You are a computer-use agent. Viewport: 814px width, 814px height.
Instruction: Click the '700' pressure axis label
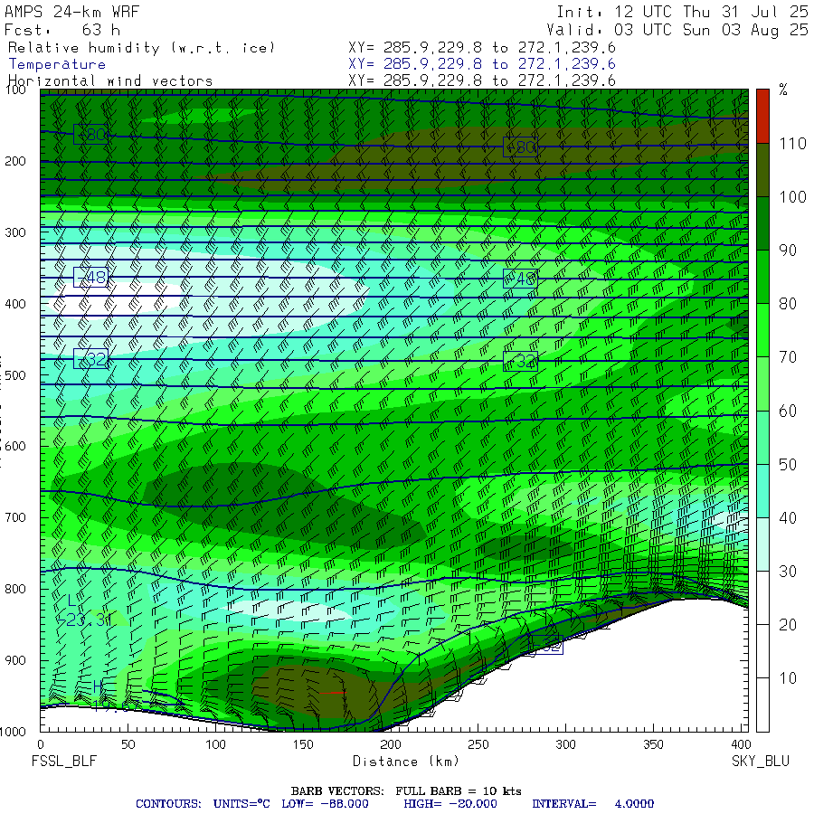(x=15, y=517)
